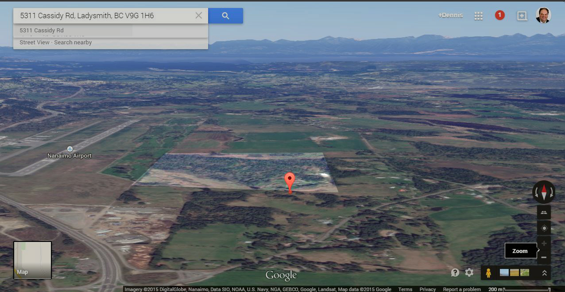Open the help question mark bubble
Screen dimensions: 565x292
point(455,273)
